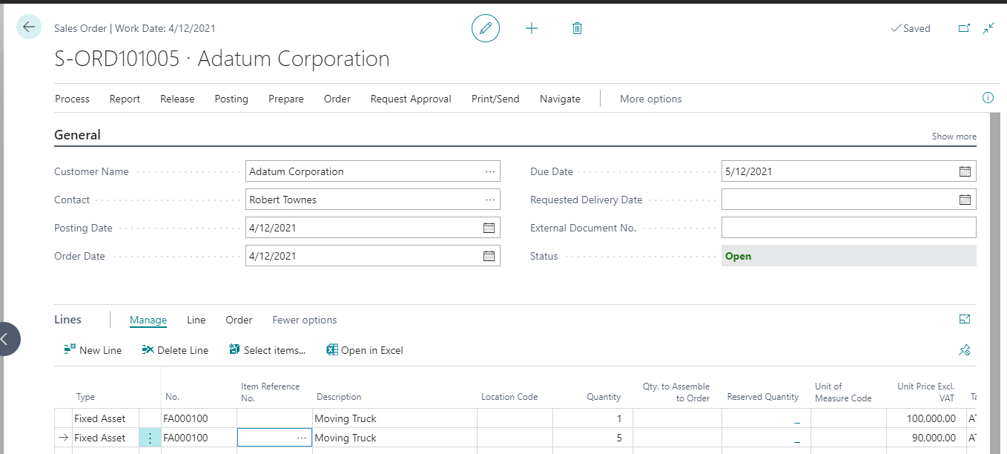Collapse the page with diagonal arrows icon
Image resolution: width=1007 pixels, height=454 pixels.
988,28
